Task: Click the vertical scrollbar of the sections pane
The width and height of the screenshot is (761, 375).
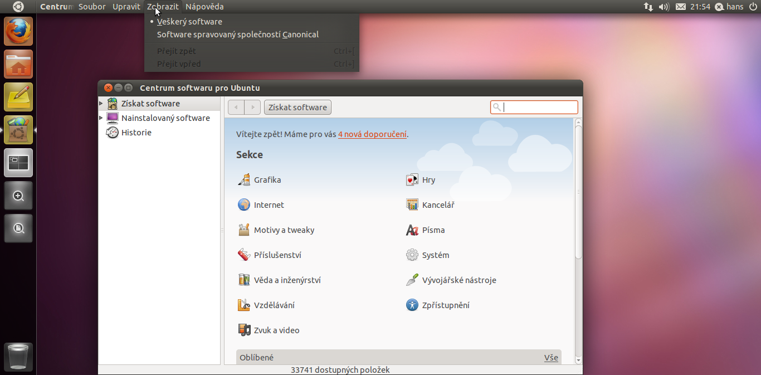Action: click(x=578, y=192)
